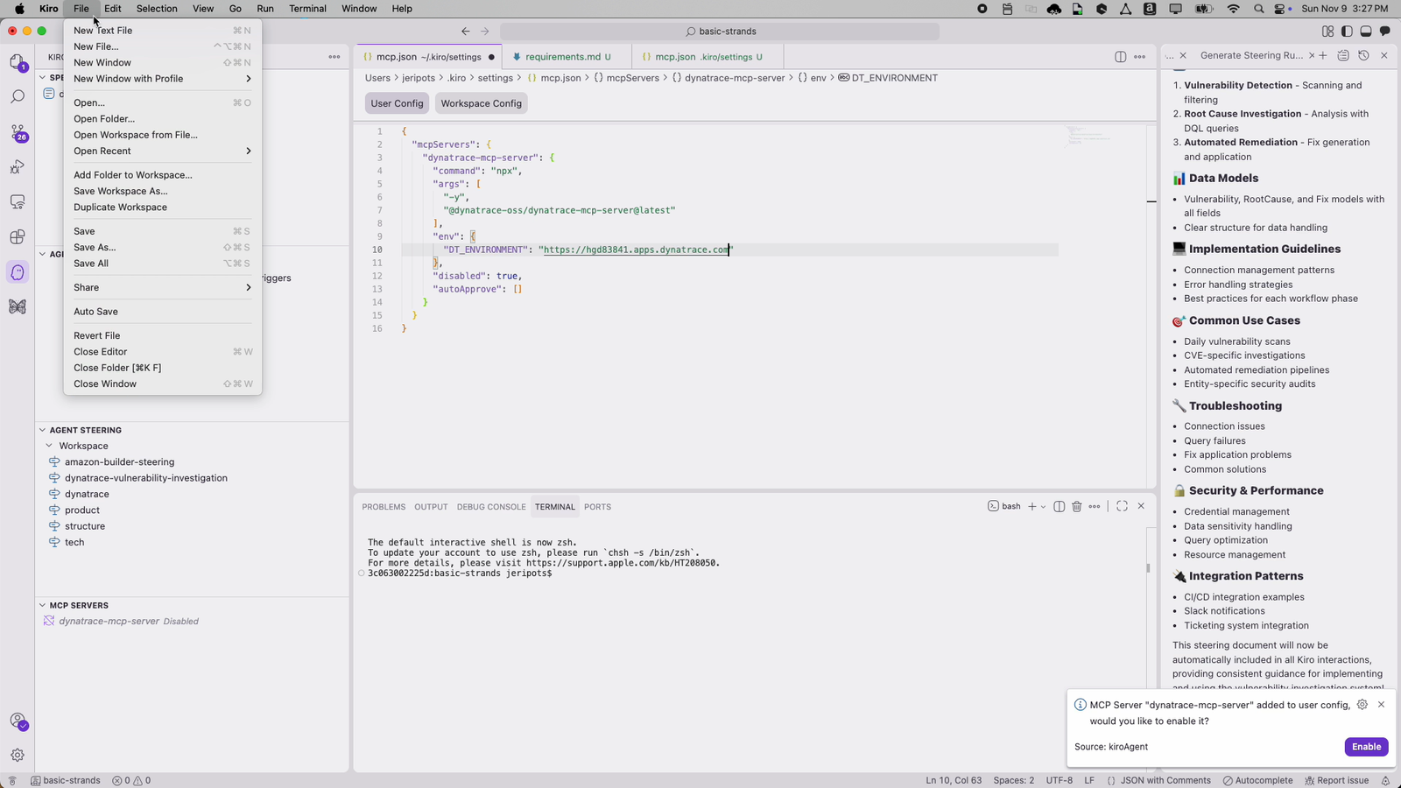Open the Remote Explorer view
Screen dimensions: 1401x788
click(18, 202)
